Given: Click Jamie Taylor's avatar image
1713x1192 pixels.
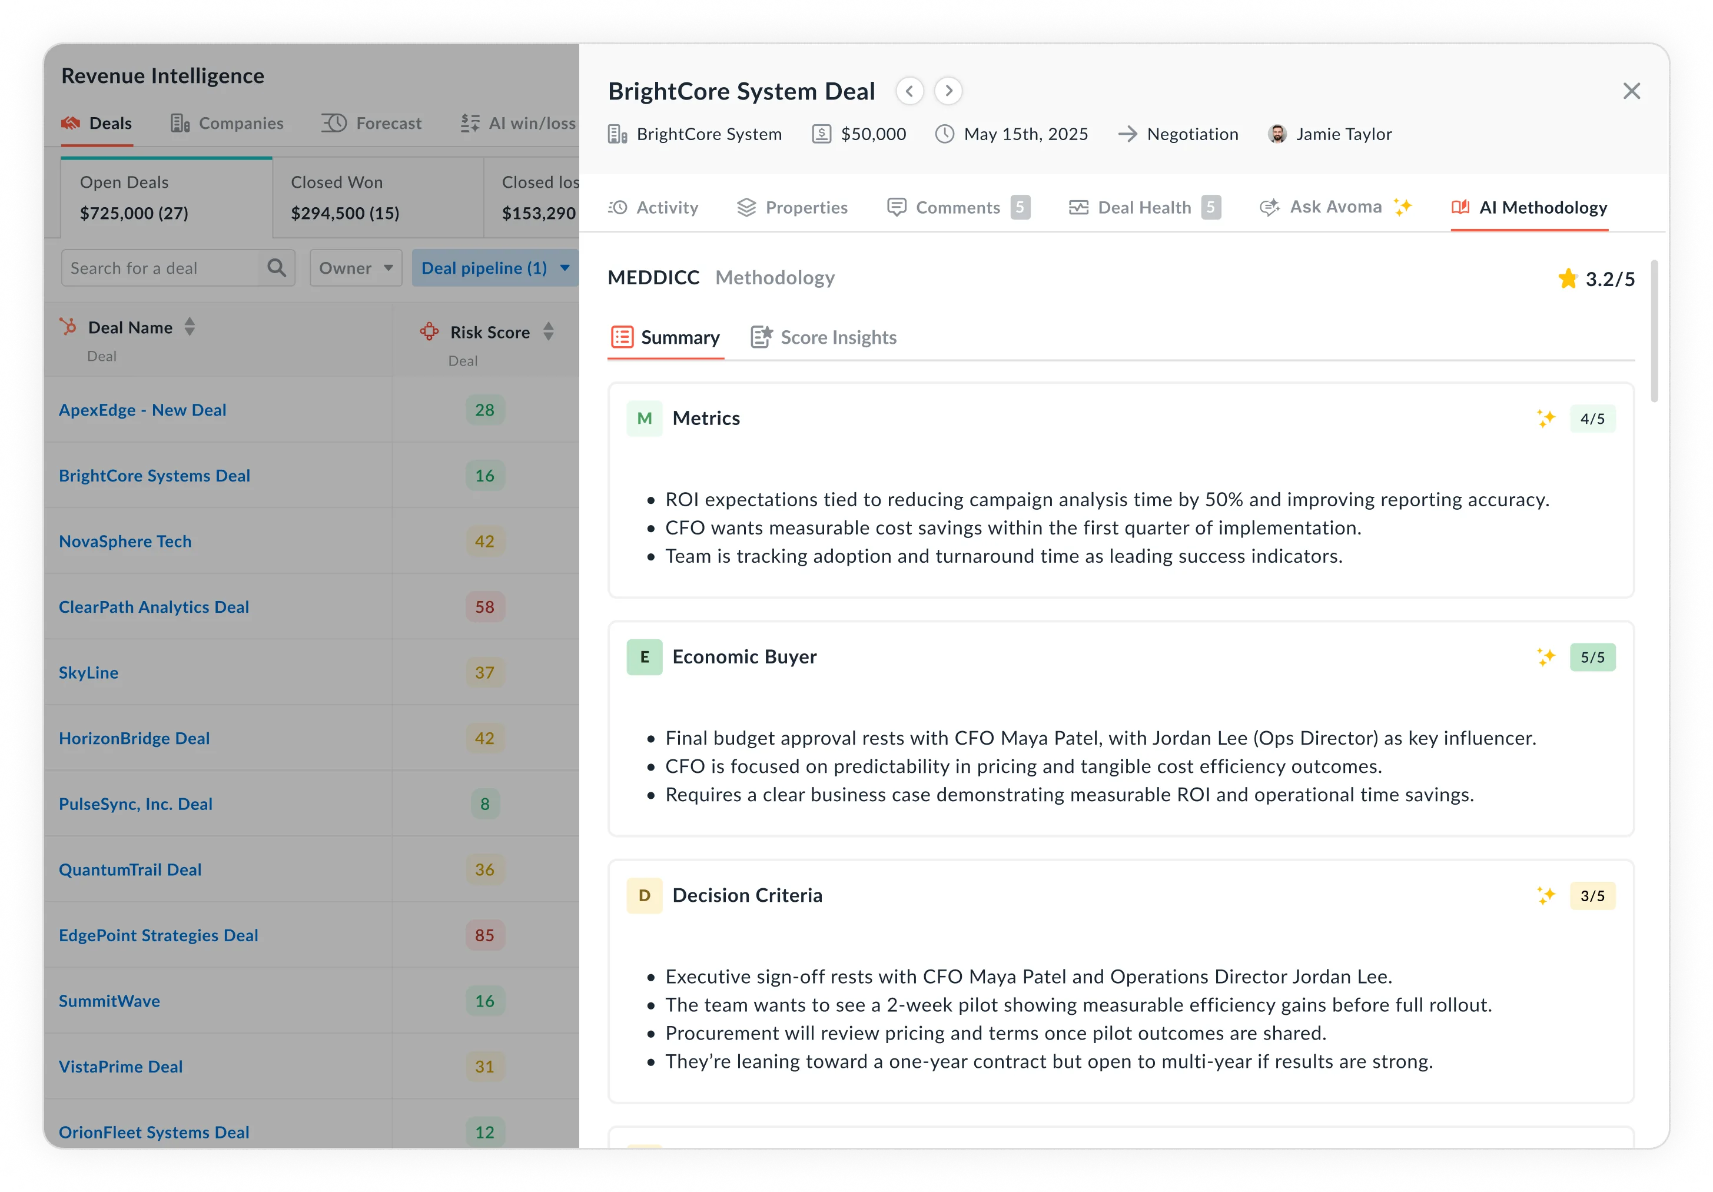Looking at the screenshot, I should tap(1277, 134).
